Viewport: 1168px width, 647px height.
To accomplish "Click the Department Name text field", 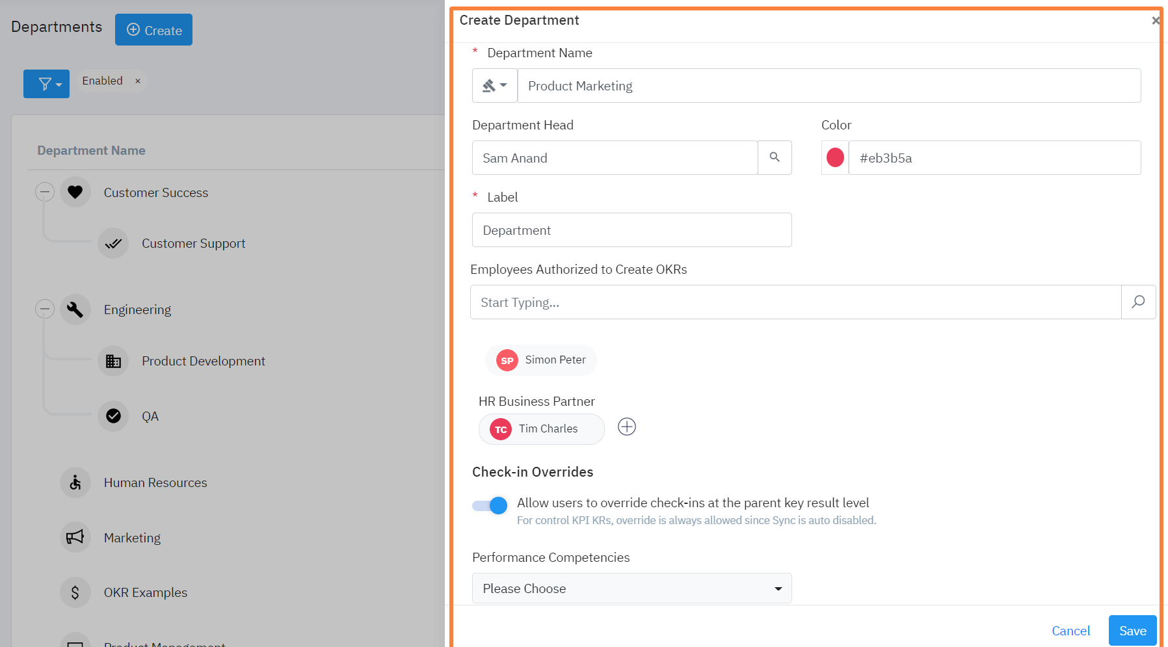I will pos(829,86).
